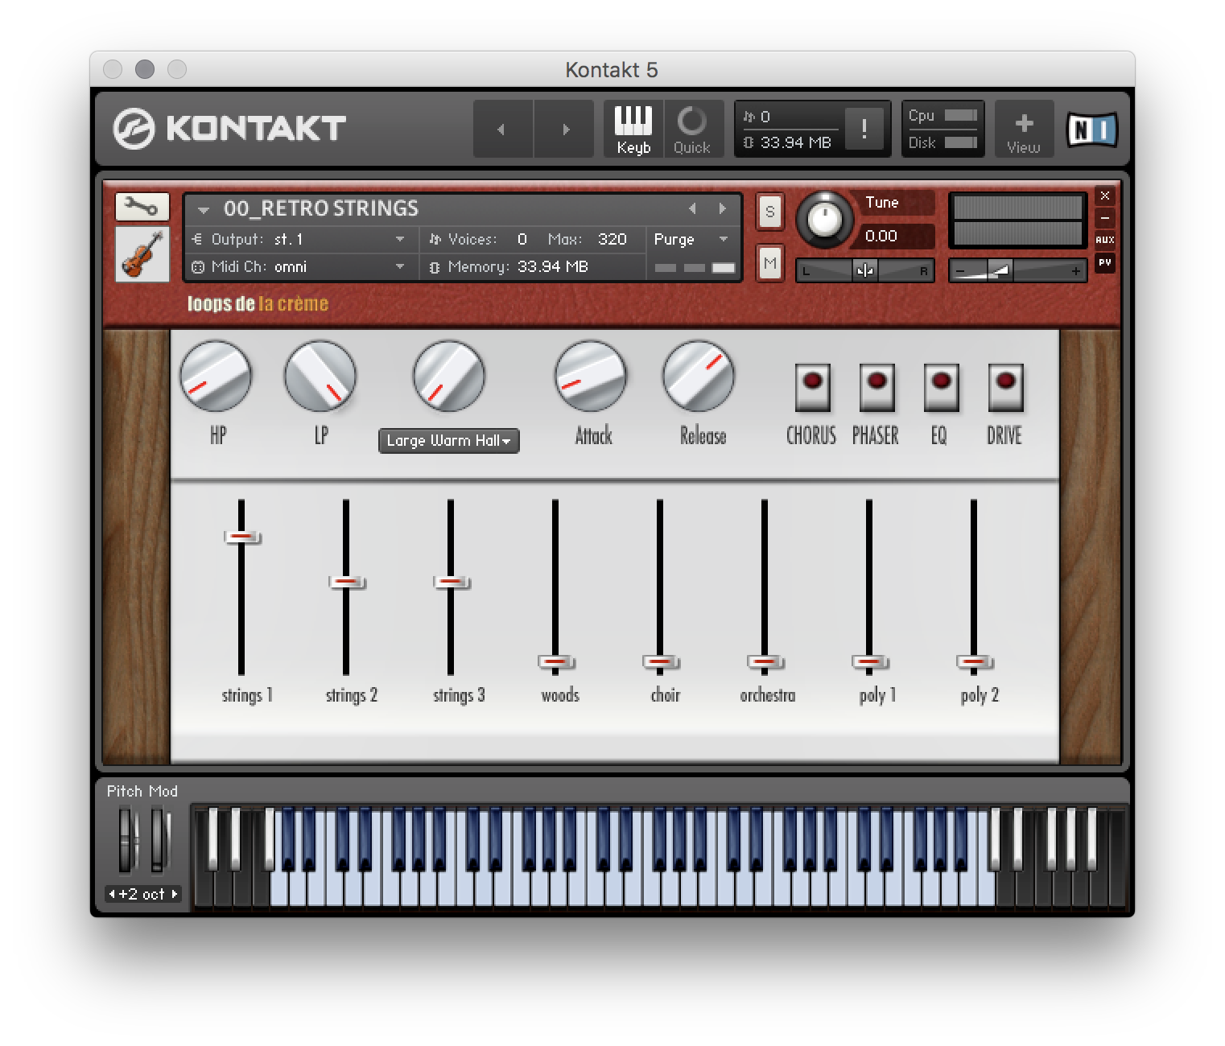Click the panic exclamation button

pos(864,129)
